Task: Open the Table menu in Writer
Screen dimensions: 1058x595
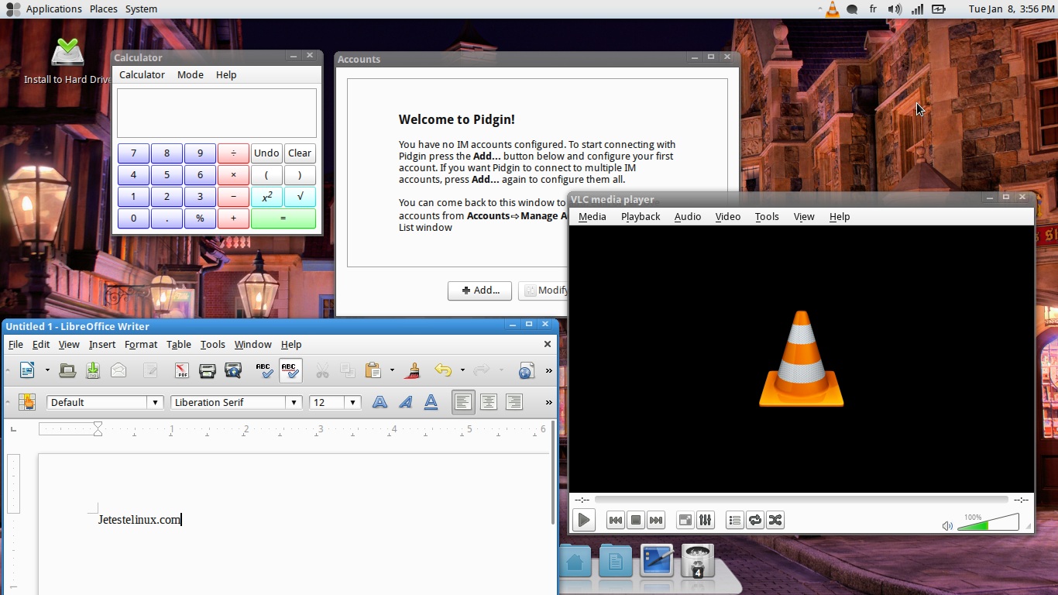Action: [178, 344]
